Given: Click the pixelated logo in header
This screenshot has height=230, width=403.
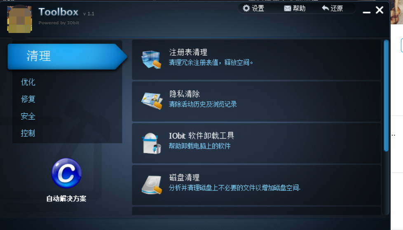Looking at the screenshot, I should 19,19.
